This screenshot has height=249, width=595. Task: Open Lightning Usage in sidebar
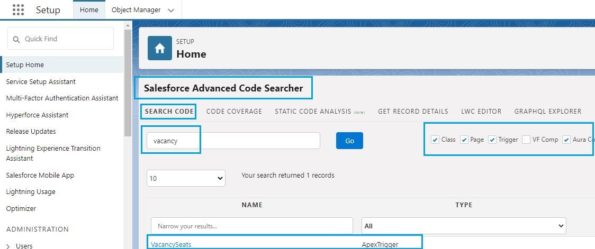(31, 192)
